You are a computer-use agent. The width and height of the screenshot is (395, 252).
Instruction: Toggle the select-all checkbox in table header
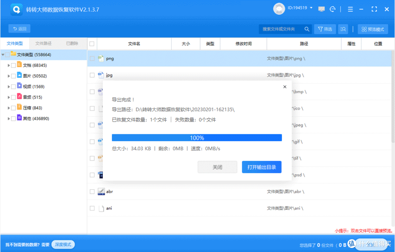tap(92, 44)
